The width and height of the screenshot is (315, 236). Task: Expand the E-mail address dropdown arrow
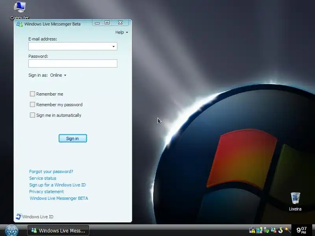click(x=113, y=46)
